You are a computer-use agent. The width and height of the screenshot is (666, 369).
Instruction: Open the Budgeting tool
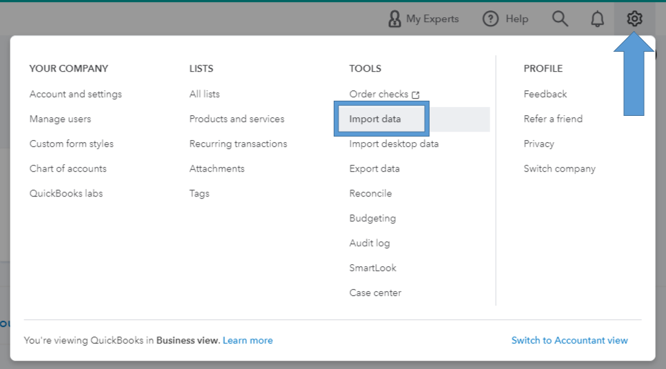(x=372, y=219)
